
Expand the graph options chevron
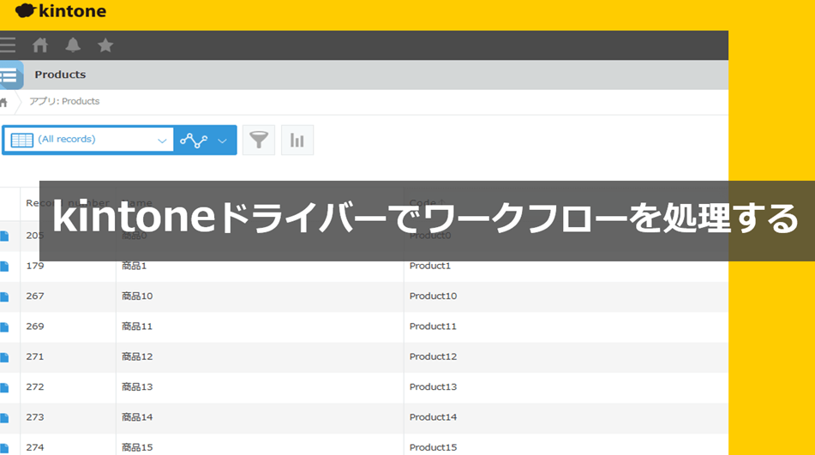point(222,141)
